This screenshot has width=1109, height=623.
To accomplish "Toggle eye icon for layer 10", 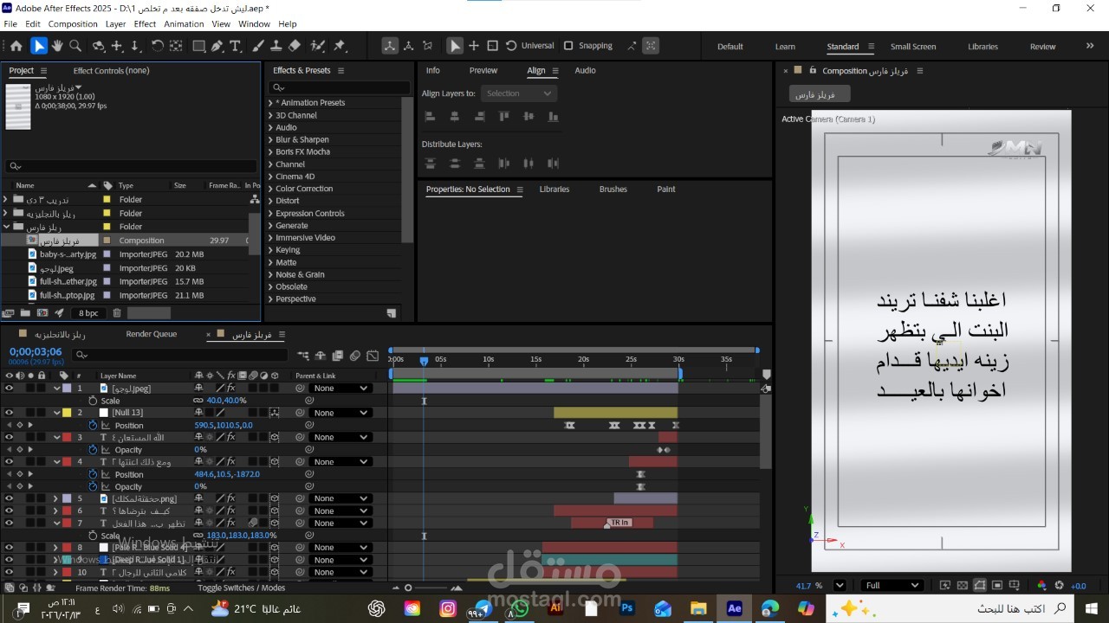I will 9,572.
